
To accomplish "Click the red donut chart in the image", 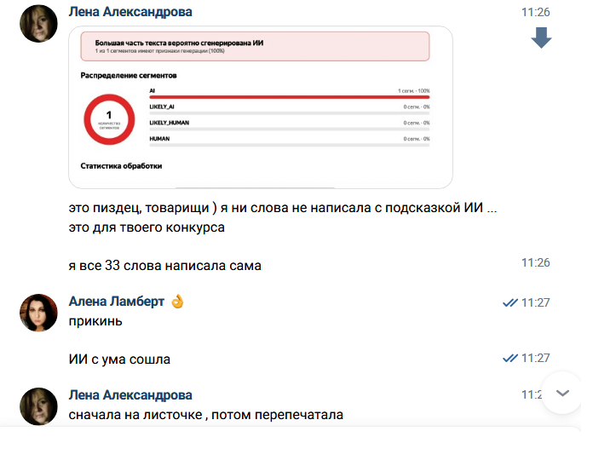I will [x=109, y=119].
